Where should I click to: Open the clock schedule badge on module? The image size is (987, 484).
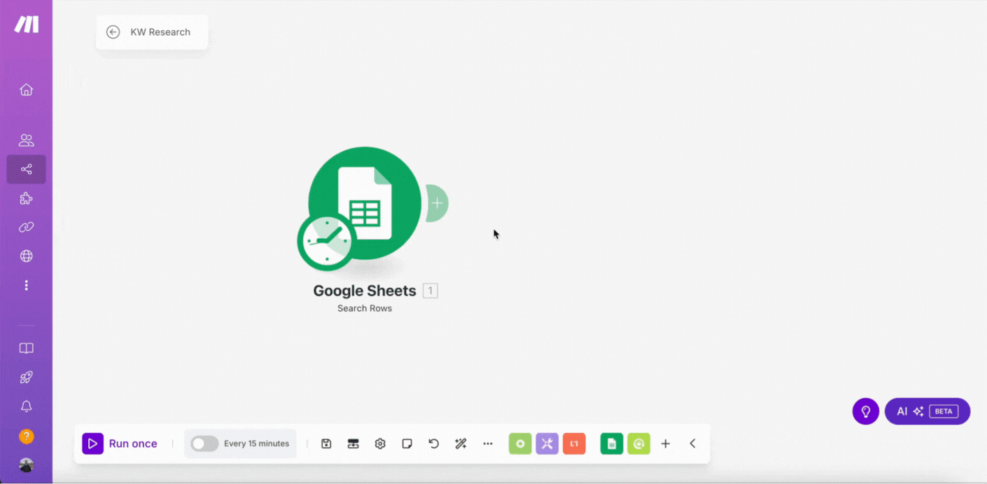click(x=327, y=242)
